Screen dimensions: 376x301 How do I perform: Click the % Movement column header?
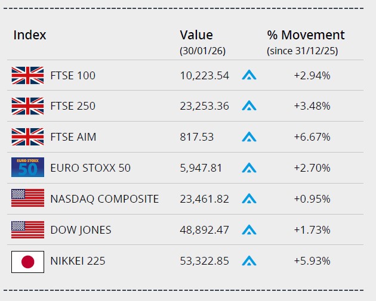(306, 35)
